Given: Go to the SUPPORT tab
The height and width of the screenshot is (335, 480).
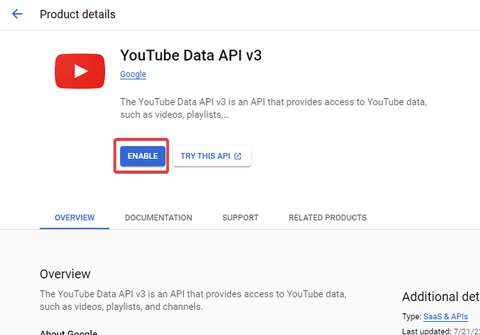Looking at the screenshot, I should point(240,217).
